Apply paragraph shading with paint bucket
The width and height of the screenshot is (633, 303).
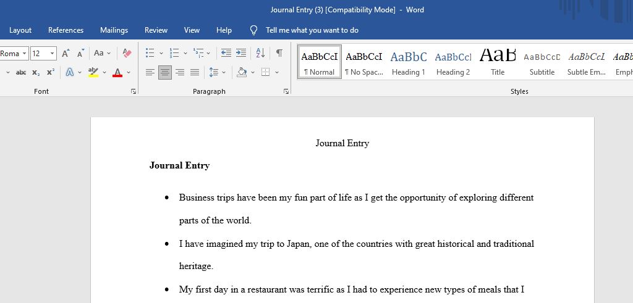(x=242, y=73)
